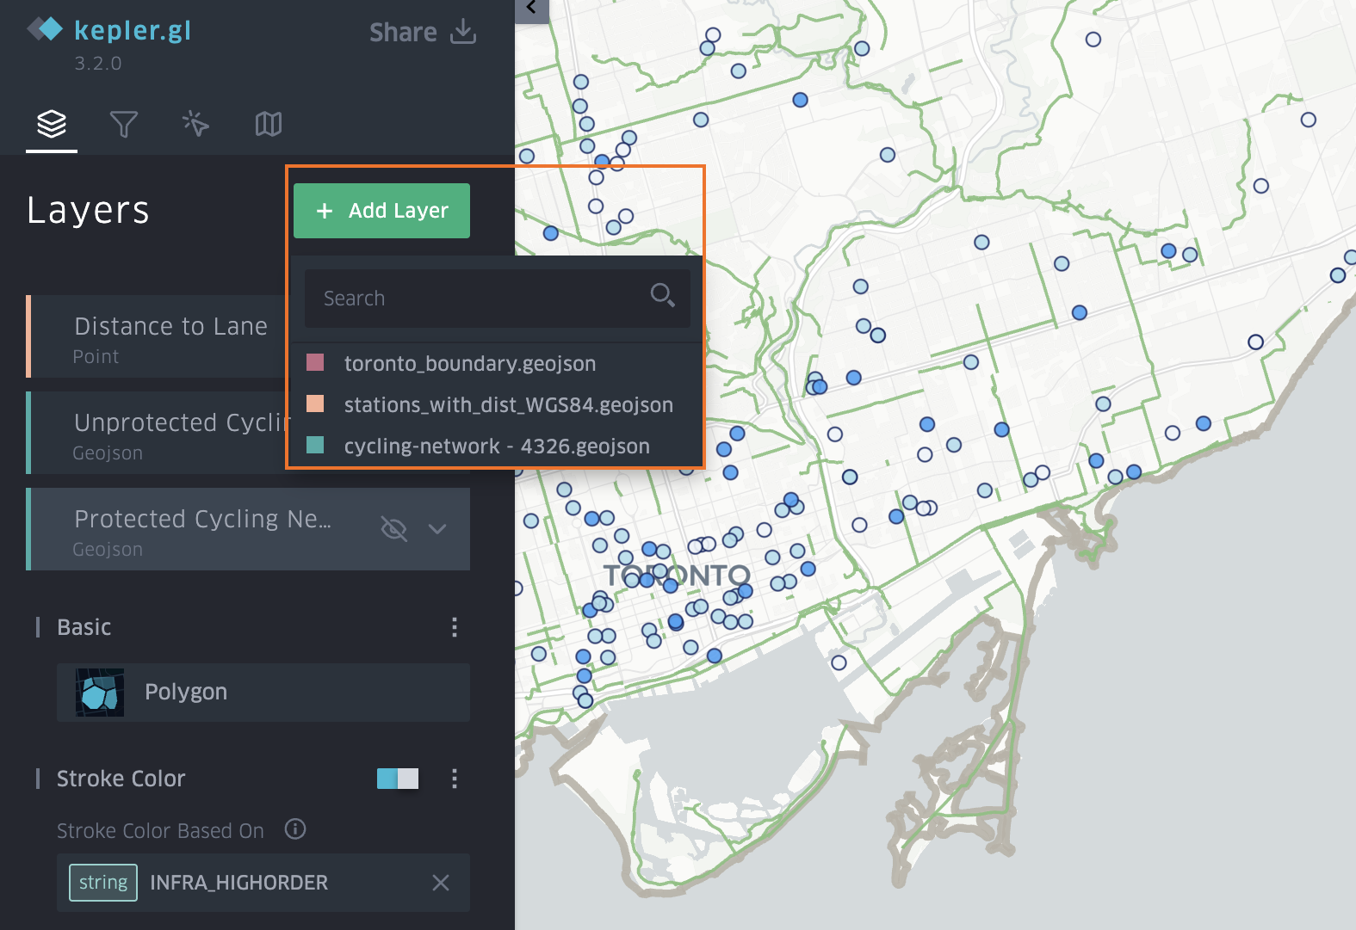Image resolution: width=1356 pixels, height=930 pixels.
Task: Open Stroke Color more options menu
Action: [x=455, y=779]
